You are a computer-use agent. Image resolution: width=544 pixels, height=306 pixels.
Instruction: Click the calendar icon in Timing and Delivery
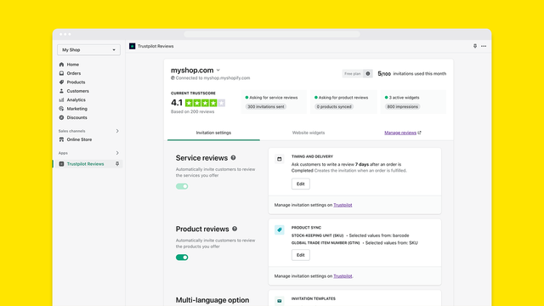click(x=280, y=159)
